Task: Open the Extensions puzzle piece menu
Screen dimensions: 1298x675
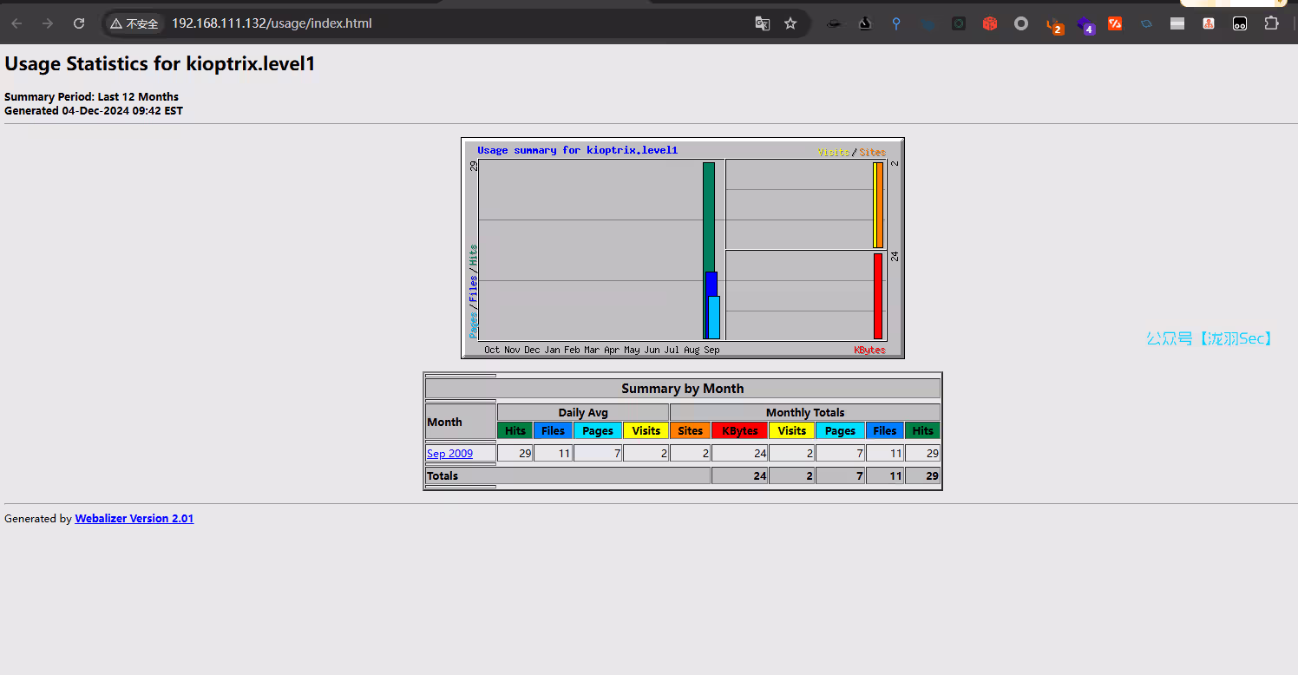Action: (1271, 23)
